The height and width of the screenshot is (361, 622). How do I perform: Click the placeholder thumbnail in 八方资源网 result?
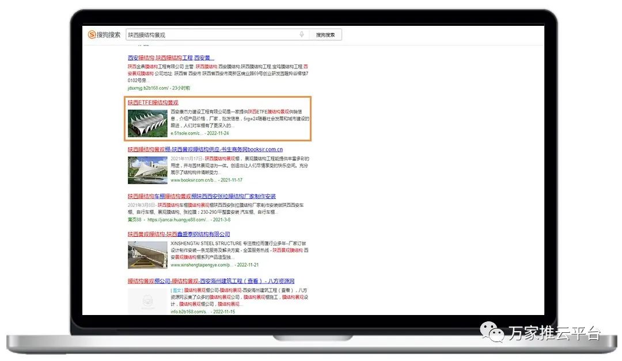(147, 300)
